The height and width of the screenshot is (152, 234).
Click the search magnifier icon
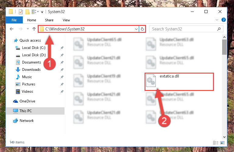[219, 29]
